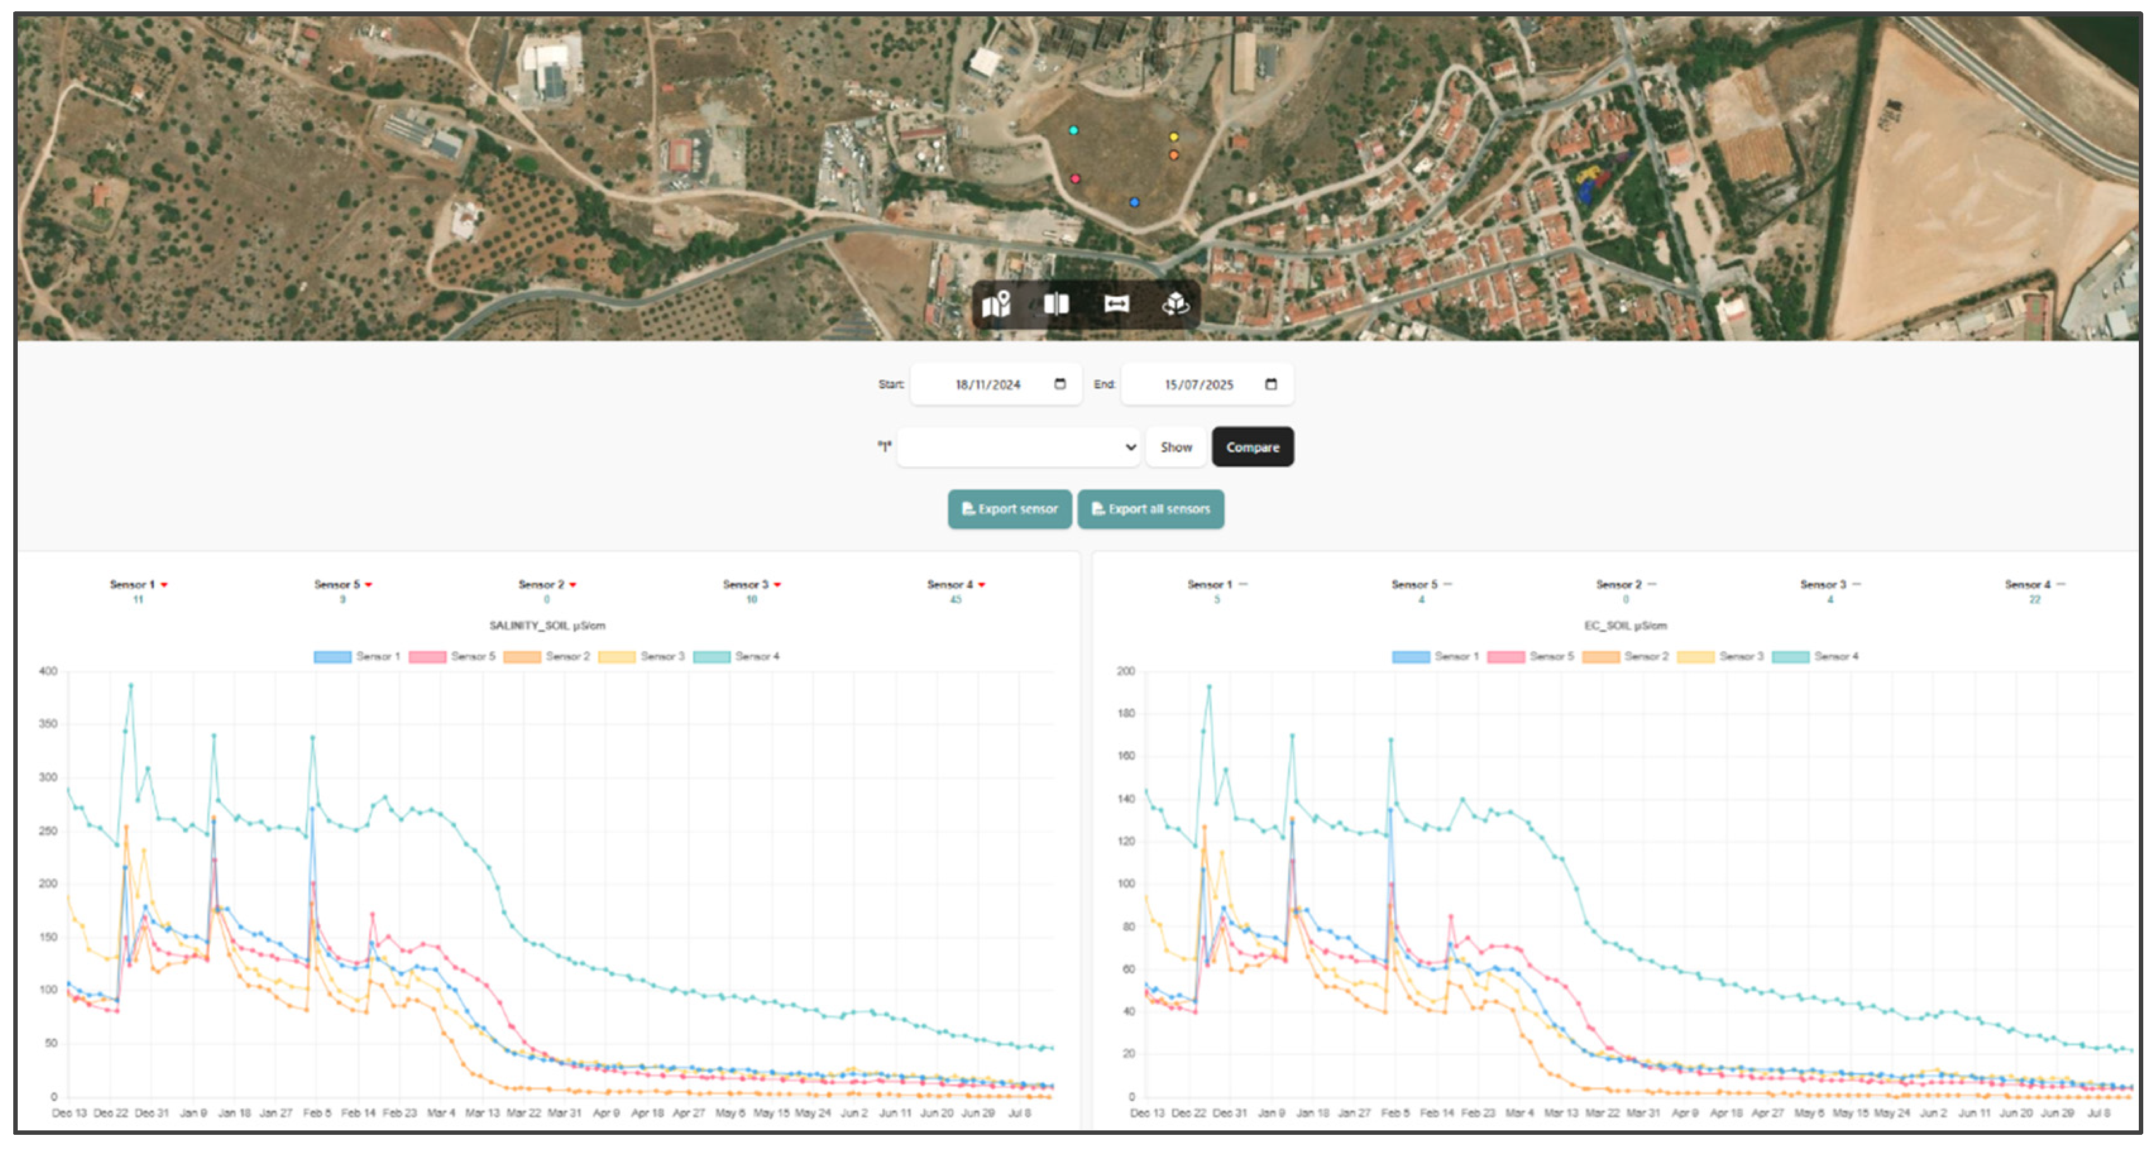Open the Start date calendar picker icon
The height and width of the screenshot is (1150, 2154).
[1059, 384]
